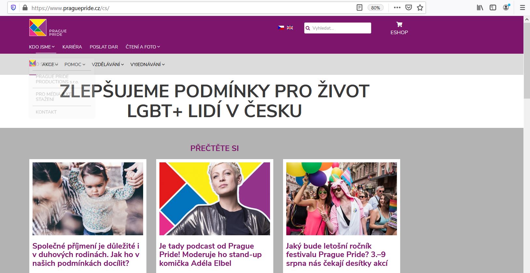Open the VYJEDNÁVÁNÍ dropdown menu
The image size is (530, 273).
click(147, 64)
